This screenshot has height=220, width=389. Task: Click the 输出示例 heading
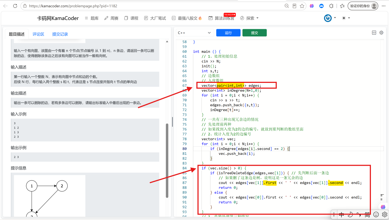point(19,148)
